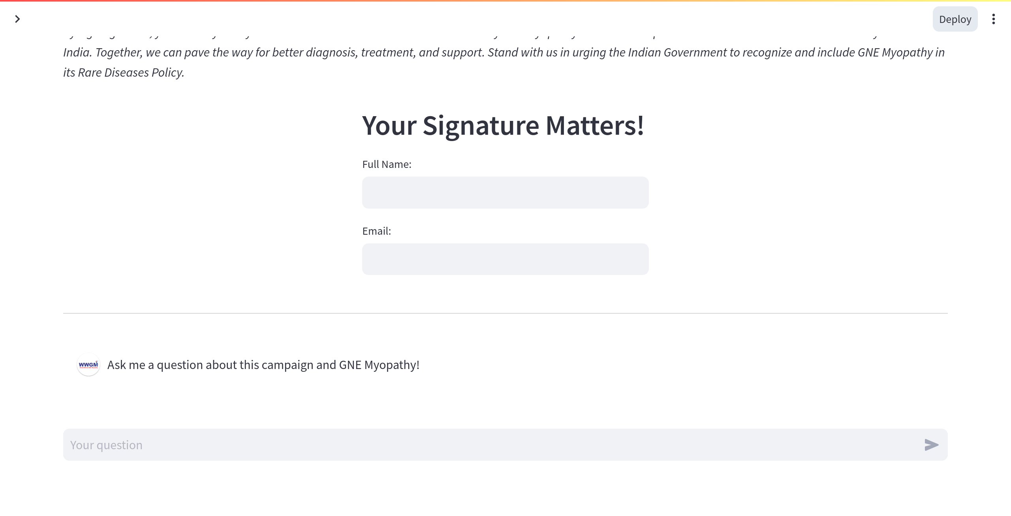1011x516 pixels.
Task: Click the word "India." starting the paragraph line
Action: pyautogui.click(x=78, y=53)
